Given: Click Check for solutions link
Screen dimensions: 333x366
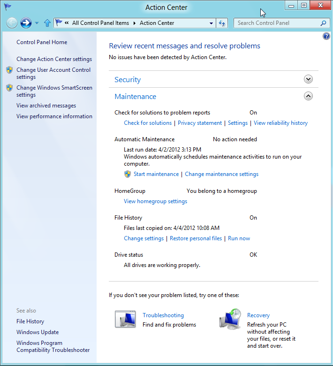Looking at the screenshot, I should (x=148, y=123).
